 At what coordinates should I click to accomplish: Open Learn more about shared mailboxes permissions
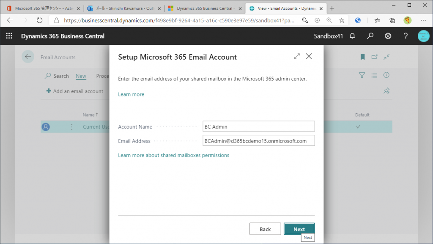pos(174,155)
